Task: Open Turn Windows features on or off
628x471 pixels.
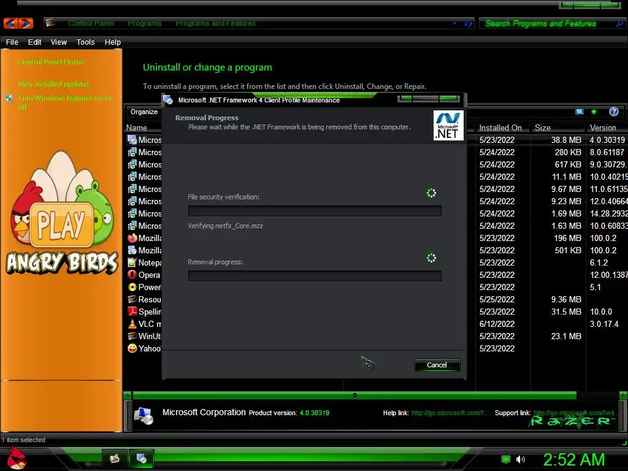Action: (x=64, y=102)
